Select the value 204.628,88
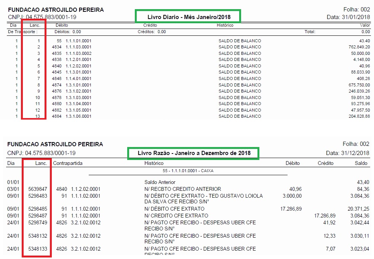Viewport: 374px width, 259px height. pyautogui.click(x=359, y=117)
